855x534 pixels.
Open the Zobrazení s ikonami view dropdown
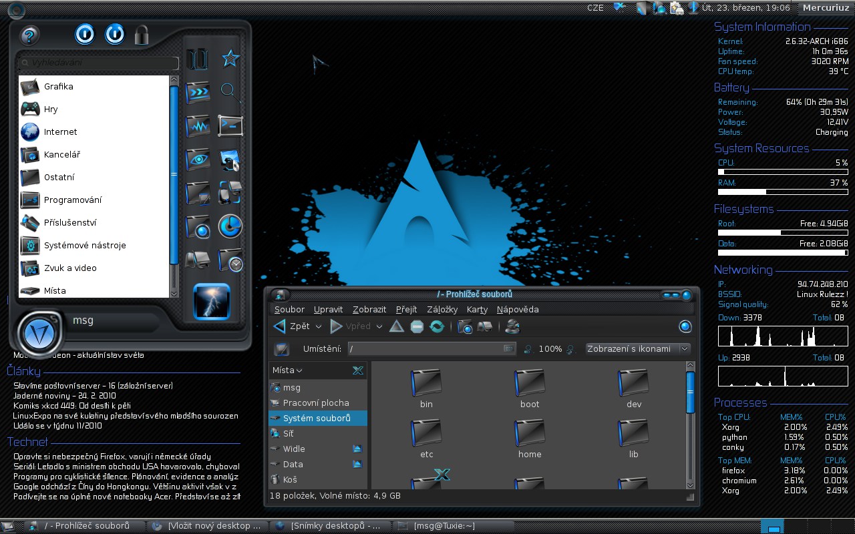637,348
